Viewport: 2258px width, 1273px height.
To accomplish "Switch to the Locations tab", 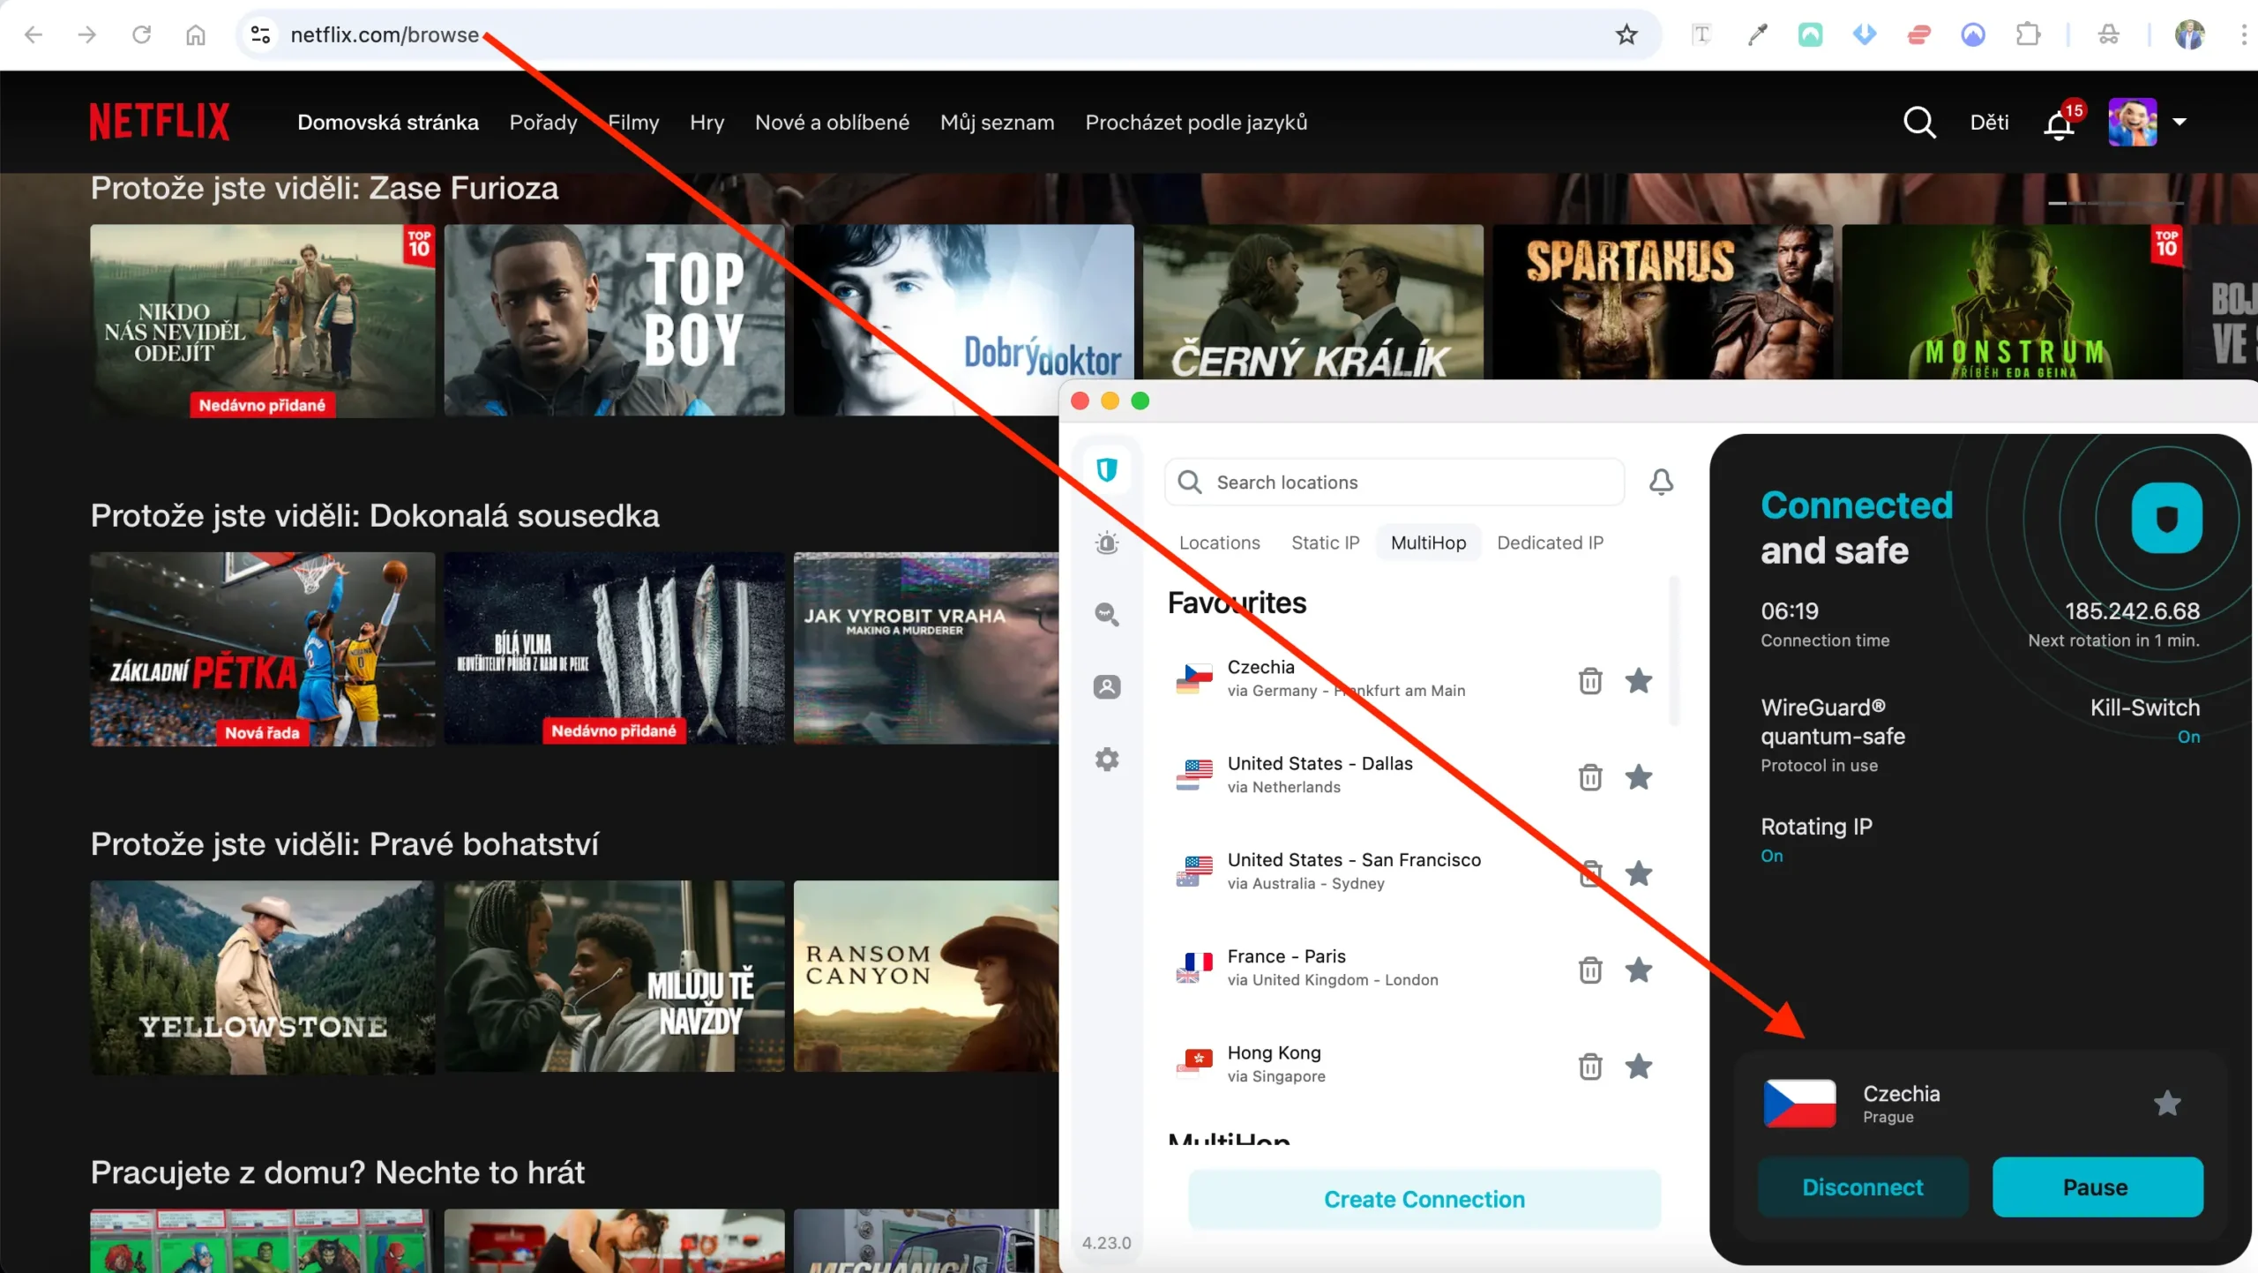I will click(x=1219, y=543).
